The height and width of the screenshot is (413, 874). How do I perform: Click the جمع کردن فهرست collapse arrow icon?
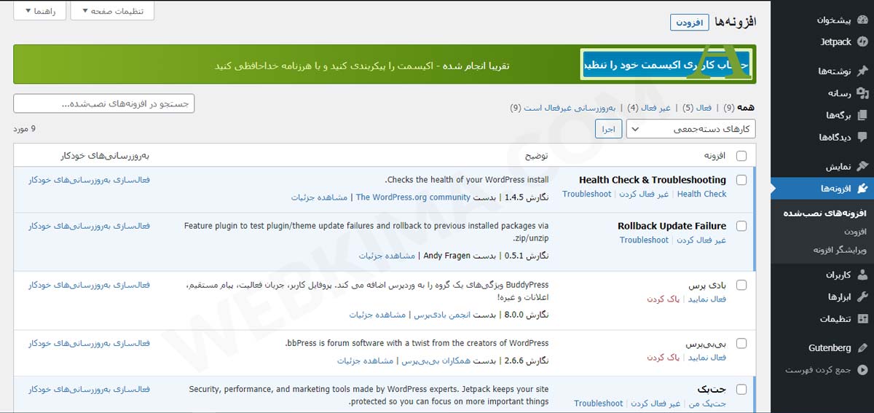(862, 370)
